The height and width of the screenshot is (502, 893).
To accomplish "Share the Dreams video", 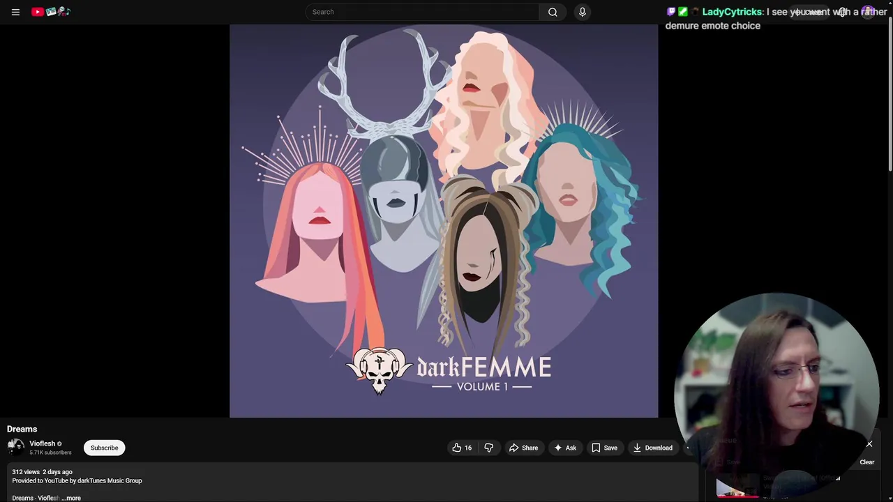I will [x=523, y=448].
